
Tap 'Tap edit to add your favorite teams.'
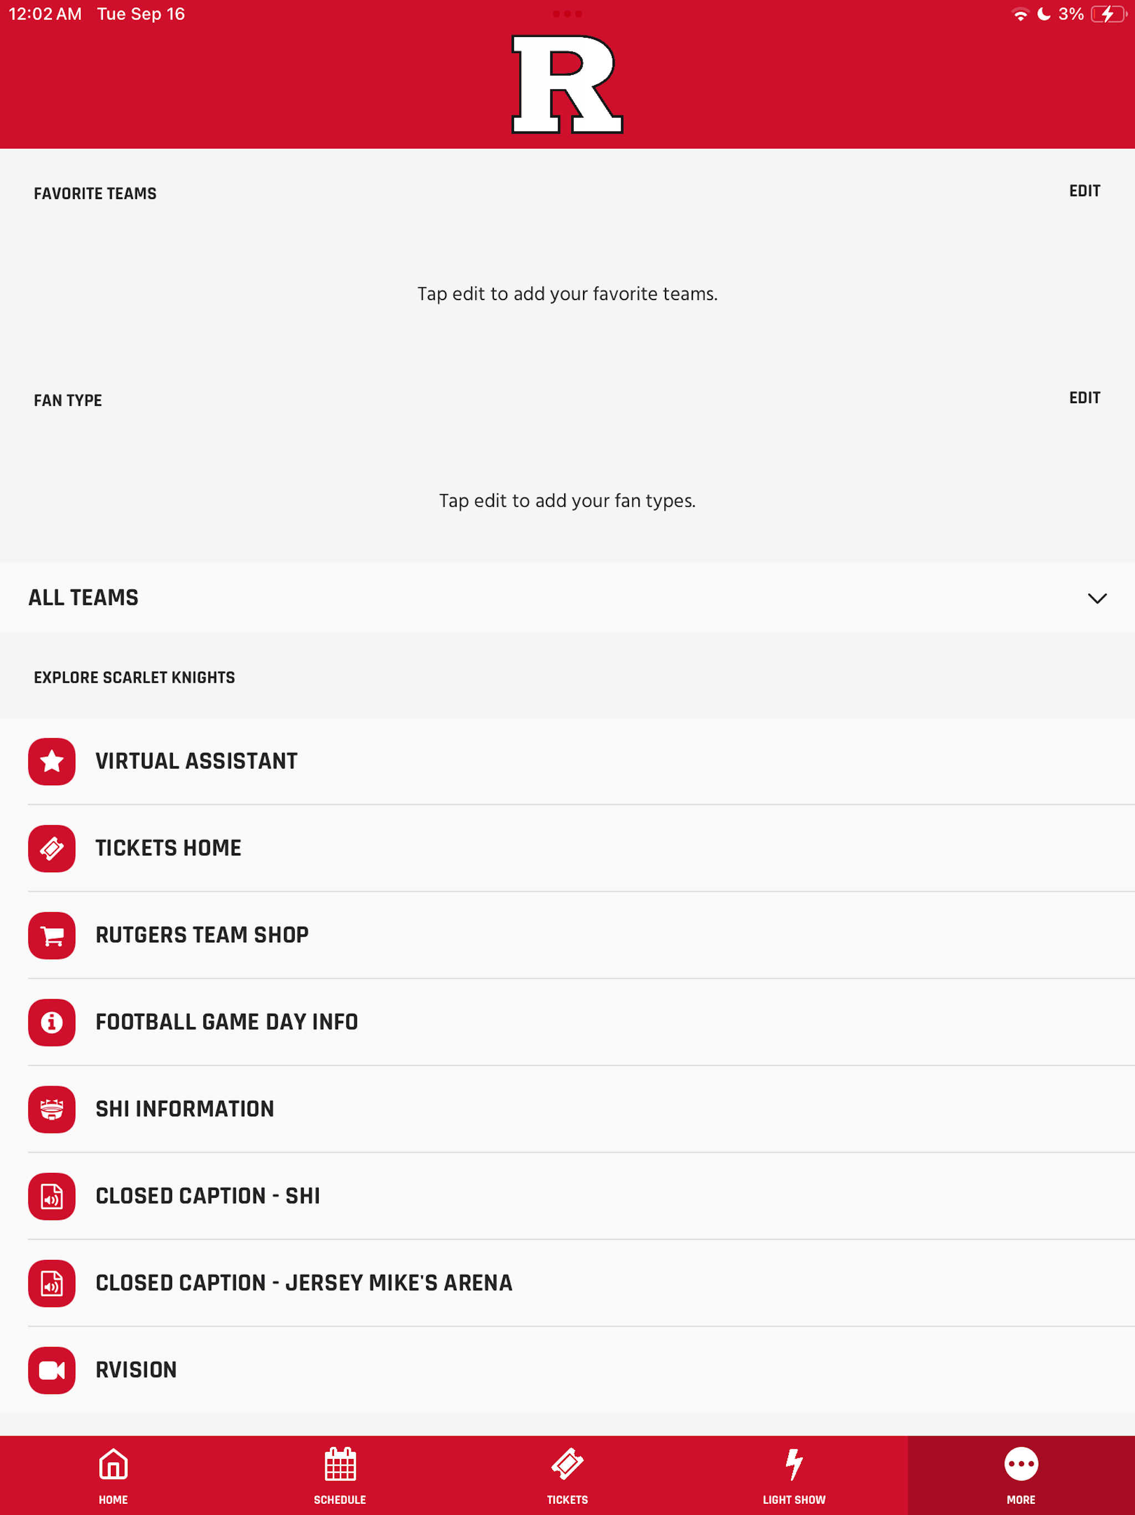[x=567, y=294]
